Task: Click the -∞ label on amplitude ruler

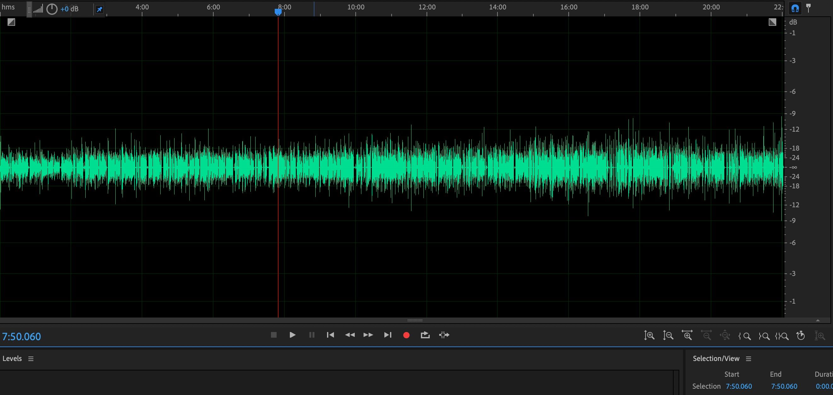Action: [x=793, y=168]
